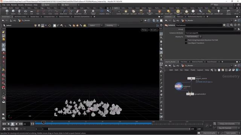The height and width of the screenshot is (135, 241).
Task: Select the magnet snapping icon in left toolbar
Action: tap(3, 87)
